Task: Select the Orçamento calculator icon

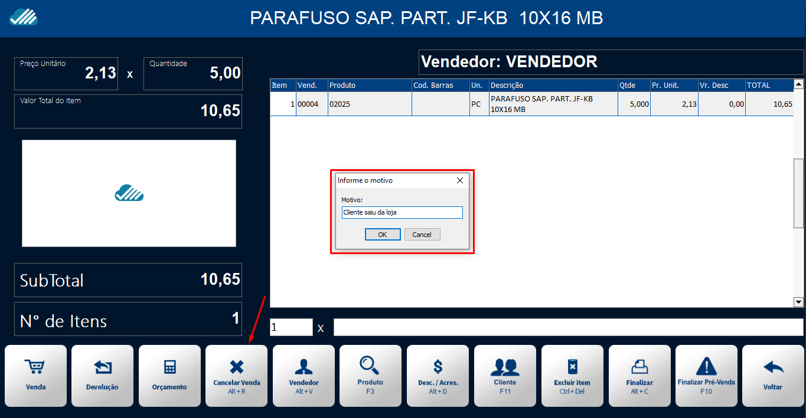Action: 170,368
